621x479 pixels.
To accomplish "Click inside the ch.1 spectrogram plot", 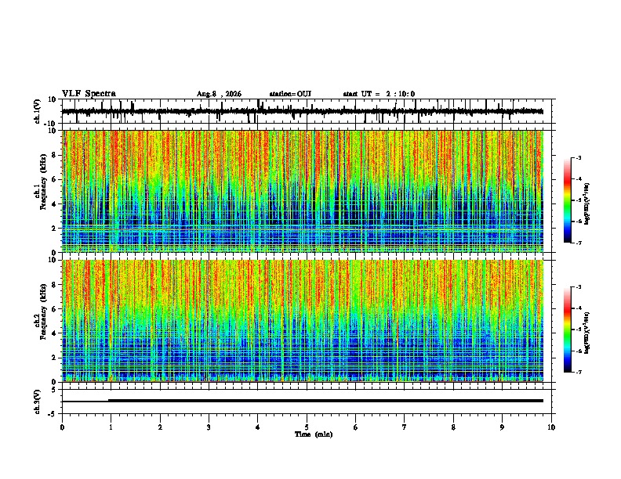I will (x=303, y=191).
